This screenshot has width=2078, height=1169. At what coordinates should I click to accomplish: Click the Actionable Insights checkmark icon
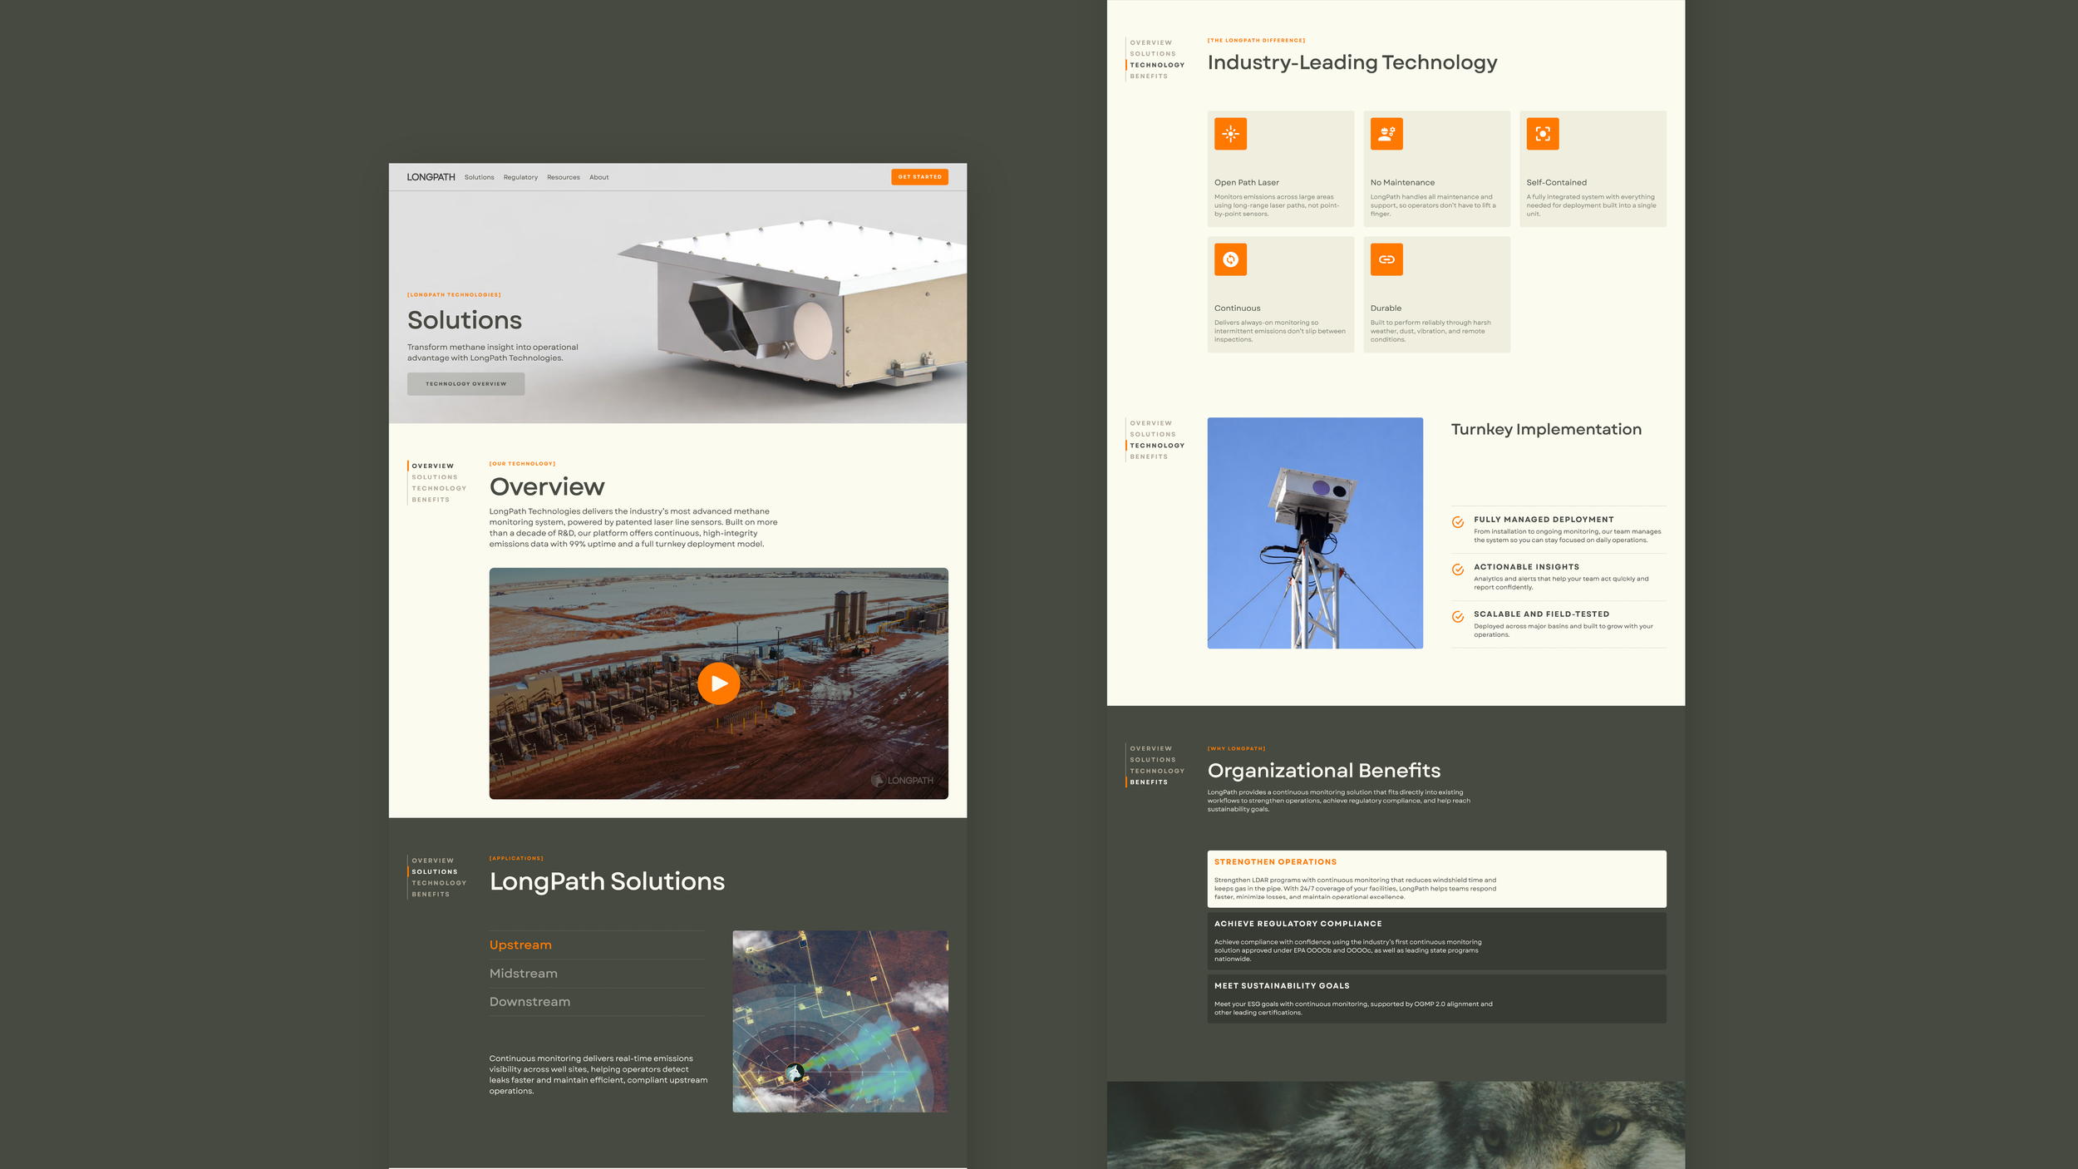1458,570
